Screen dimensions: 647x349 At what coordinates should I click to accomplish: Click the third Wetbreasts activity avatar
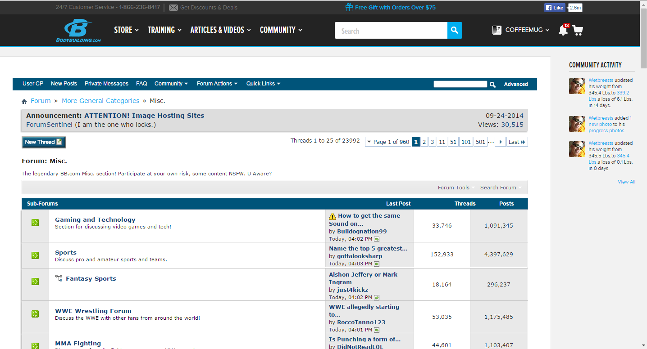[x=577, y=149]
